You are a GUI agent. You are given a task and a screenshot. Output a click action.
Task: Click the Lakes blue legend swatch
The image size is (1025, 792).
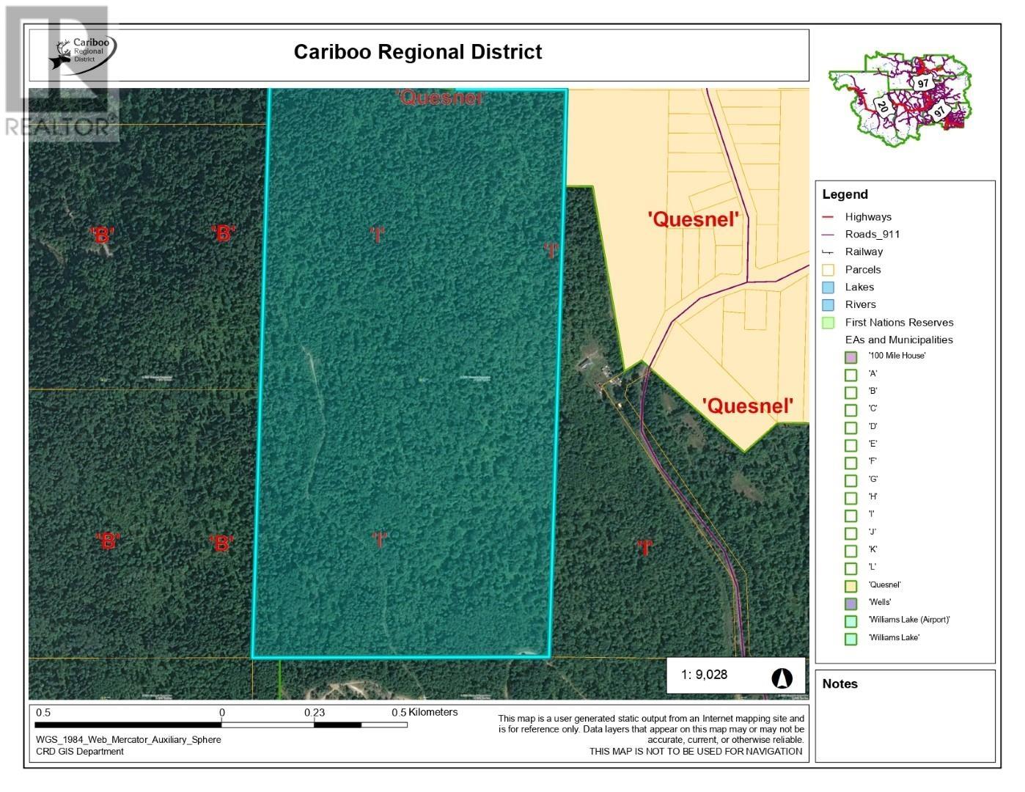[x=829, y=287]
